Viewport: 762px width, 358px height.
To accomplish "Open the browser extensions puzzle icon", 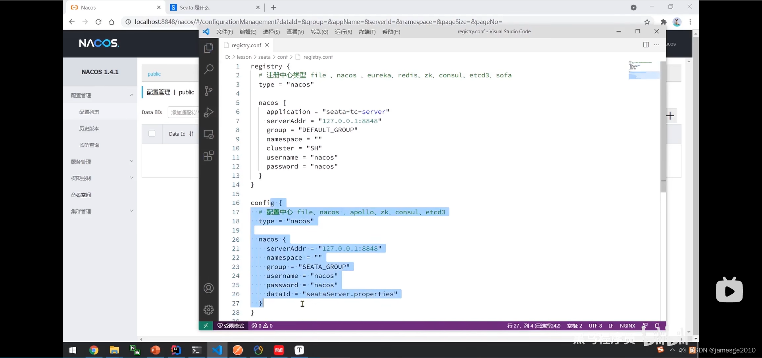I will coord(664,22).
